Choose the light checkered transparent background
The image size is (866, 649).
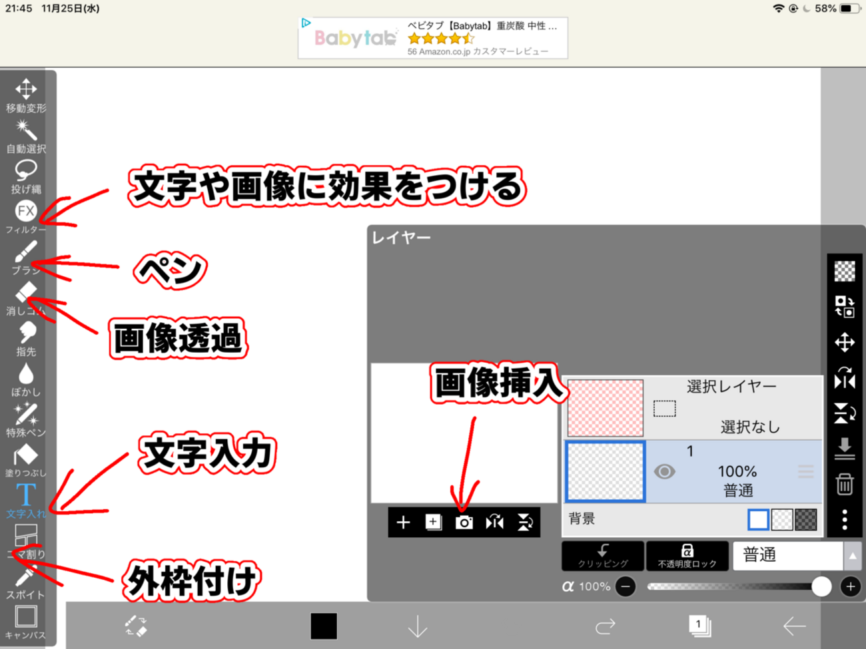pyautogui.click(x=782, y=520)
